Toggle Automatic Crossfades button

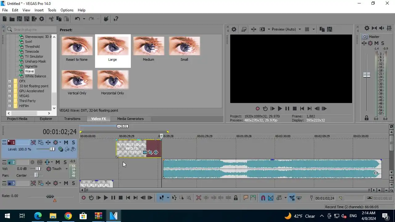[x=271, y=198]
